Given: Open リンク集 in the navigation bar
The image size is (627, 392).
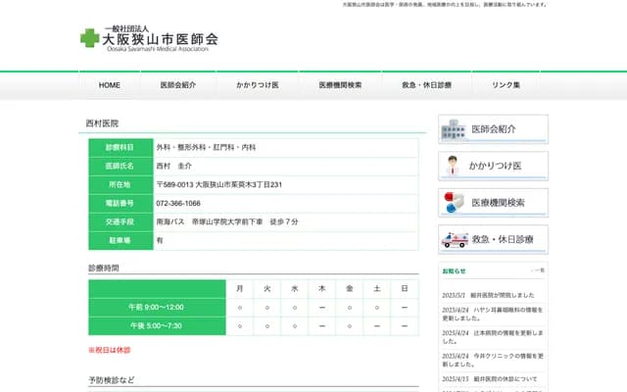Looking at the screenshot, I should point(506,85).
